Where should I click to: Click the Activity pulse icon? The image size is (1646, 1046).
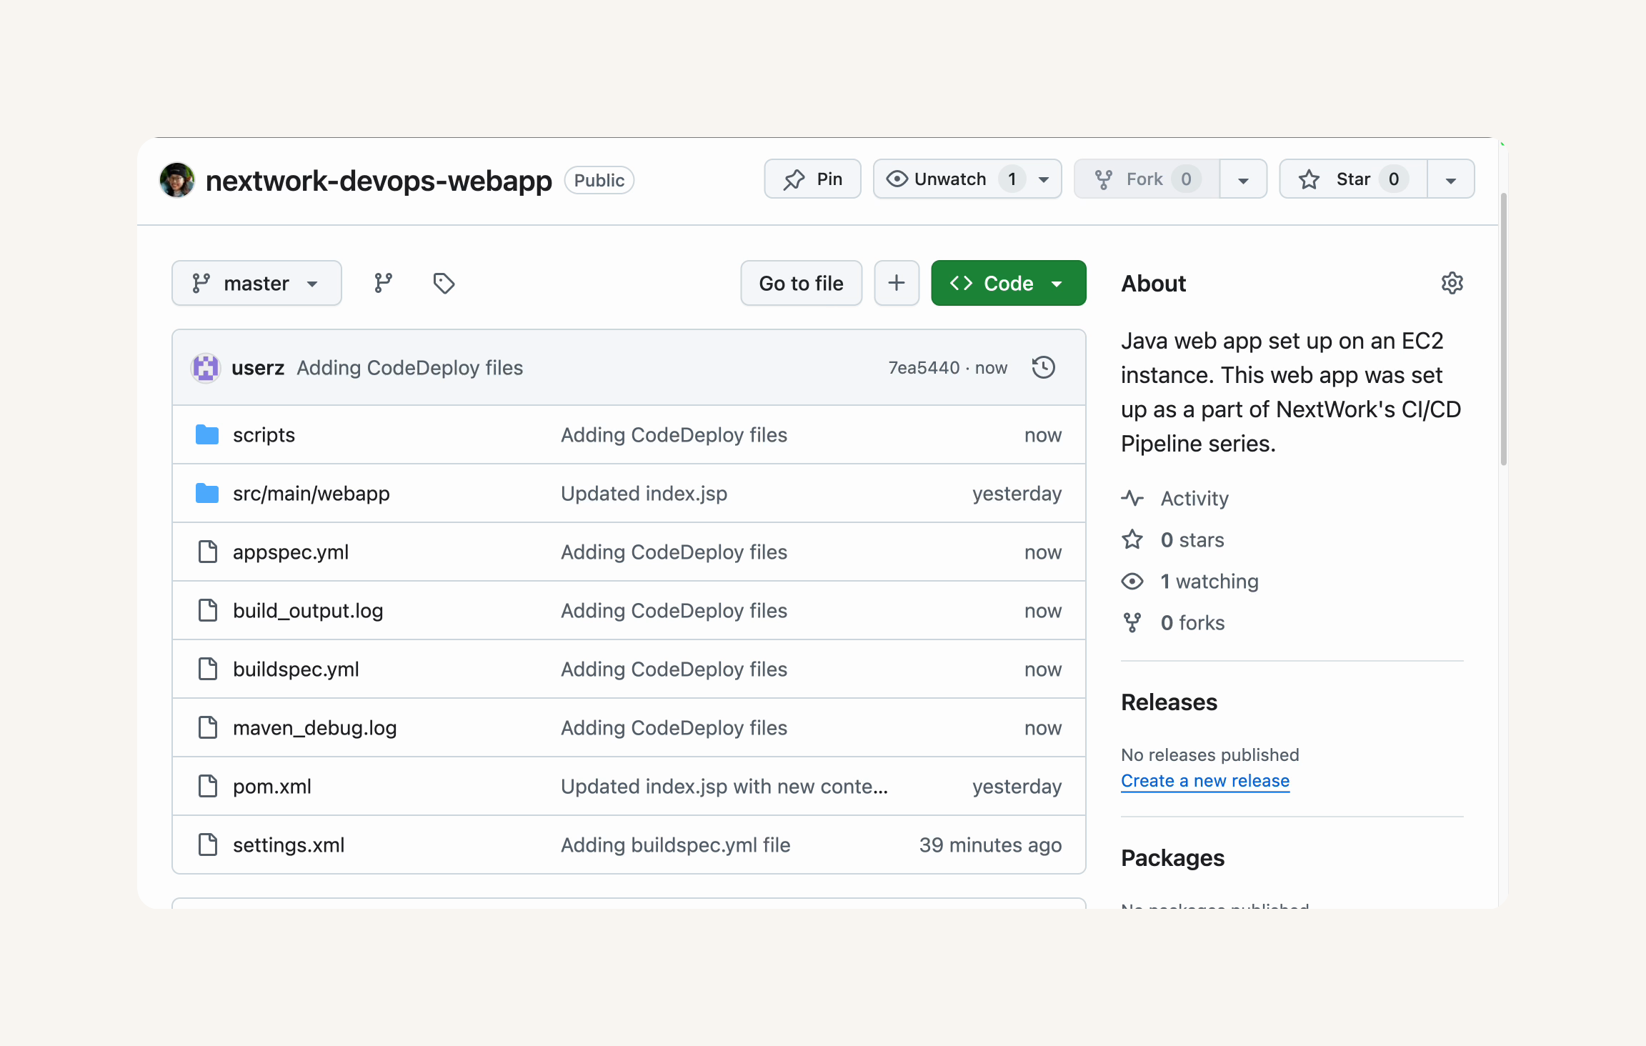[x=1132, y=498]
